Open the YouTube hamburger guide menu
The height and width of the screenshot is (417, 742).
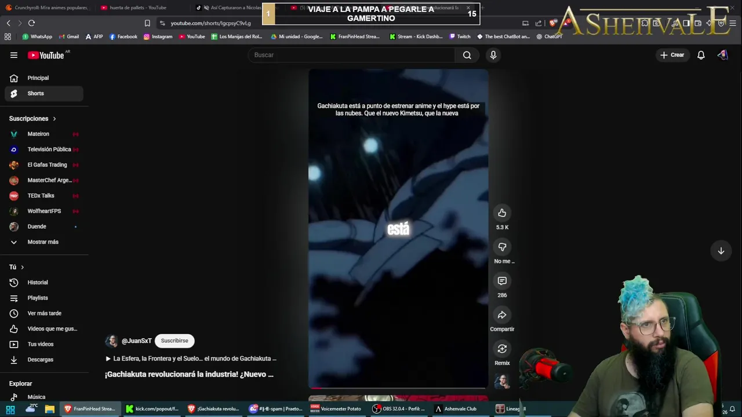pos(14,55)
